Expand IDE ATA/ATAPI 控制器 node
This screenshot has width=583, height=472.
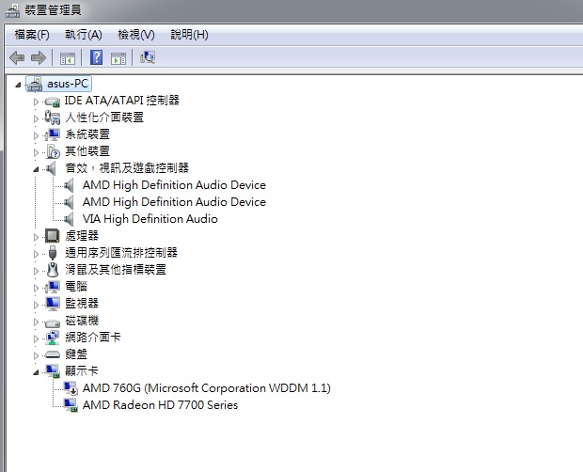point(36,102)
